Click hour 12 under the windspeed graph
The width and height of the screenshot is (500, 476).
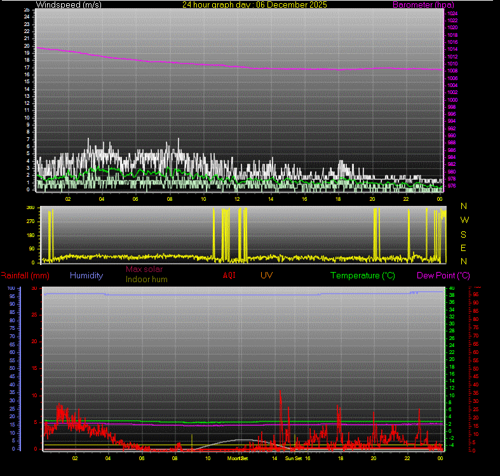237,199
